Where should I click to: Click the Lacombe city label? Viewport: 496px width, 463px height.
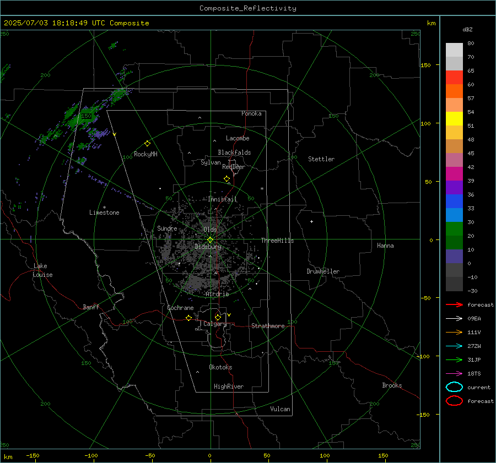(x=238, y=138)
